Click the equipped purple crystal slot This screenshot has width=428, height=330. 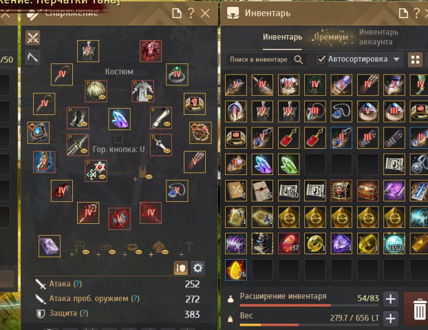(119, 119)
